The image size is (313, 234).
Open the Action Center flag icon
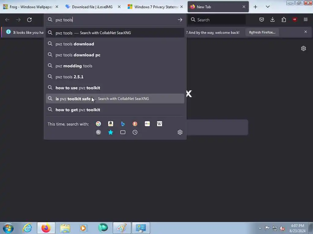[x=267, y=228]
